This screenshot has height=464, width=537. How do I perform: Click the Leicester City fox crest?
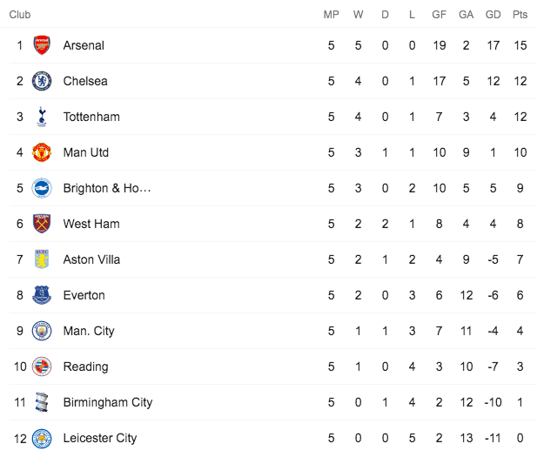[42, 438]
